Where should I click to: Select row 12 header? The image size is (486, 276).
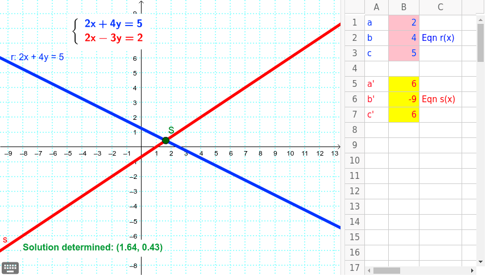[x=355, y=191]
